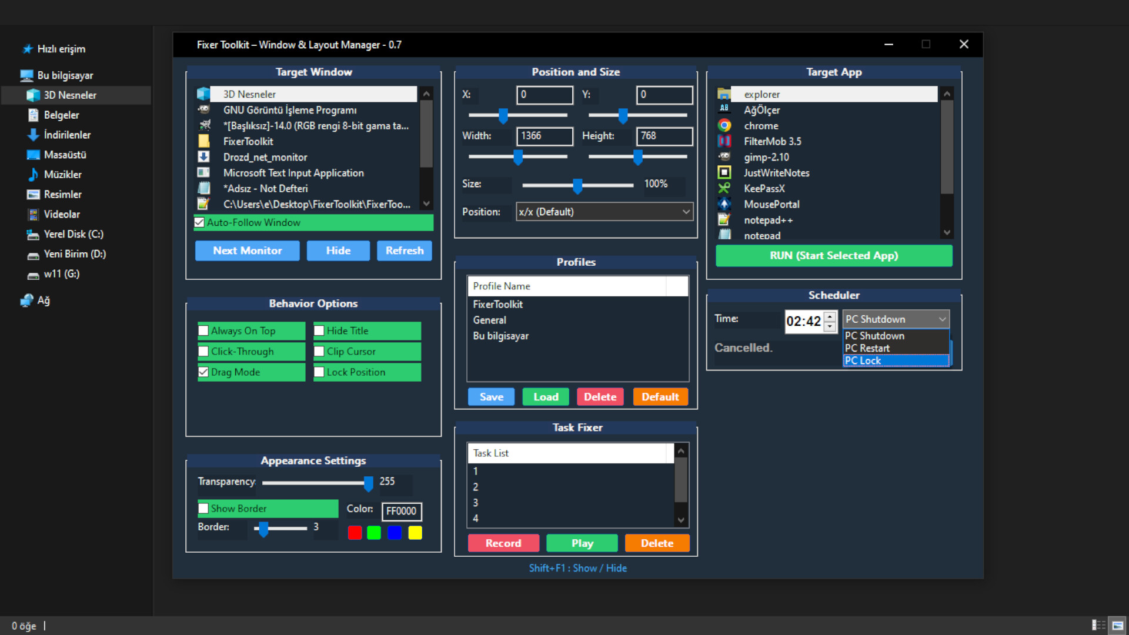This screenshot has width=1129, height=635.
Task: Select the gimp-2.10 icon in Target App
Action: click(724, 157)
